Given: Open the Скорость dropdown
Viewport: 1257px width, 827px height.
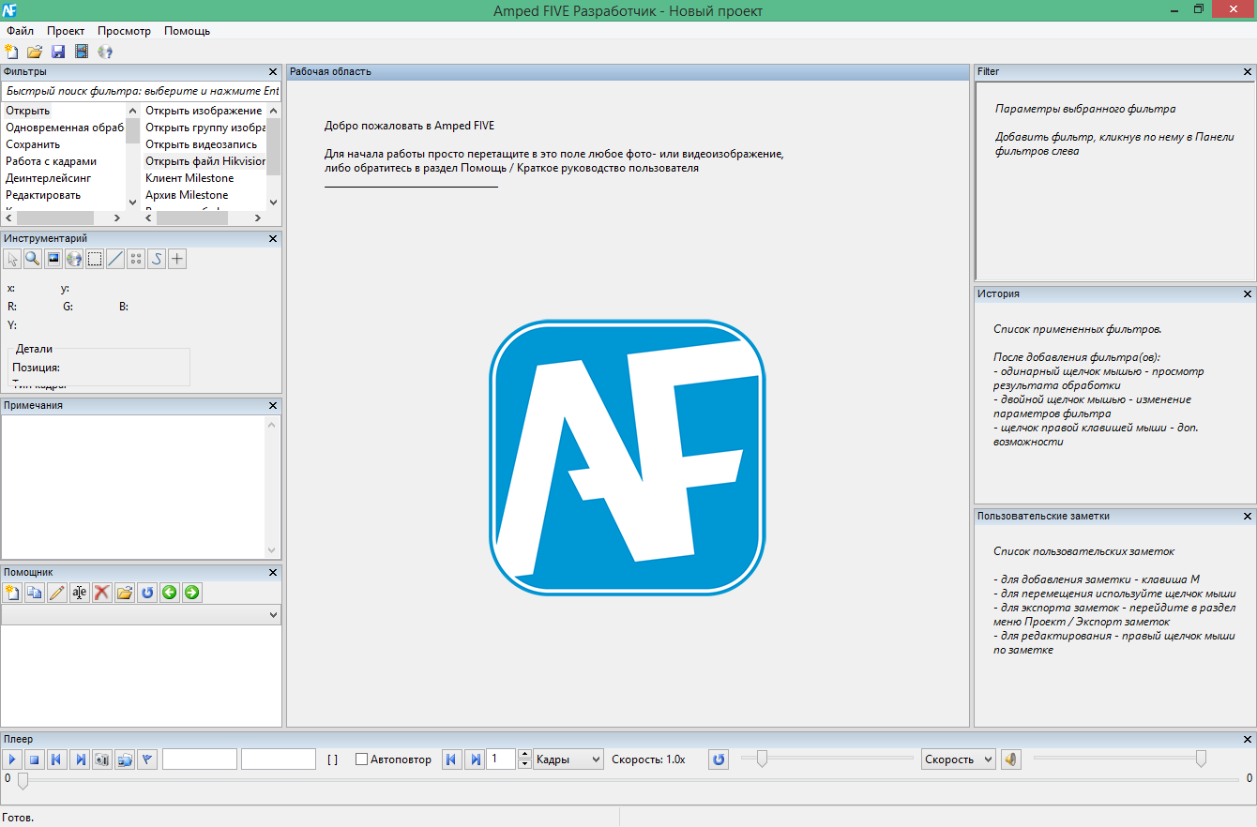Looking at the screenshot, I should point(958,759).
